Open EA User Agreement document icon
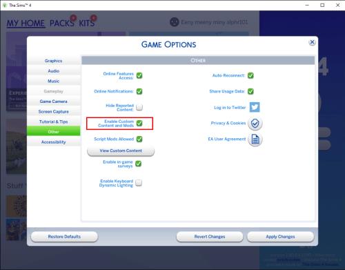345x270 pixels. coord(255,139)
